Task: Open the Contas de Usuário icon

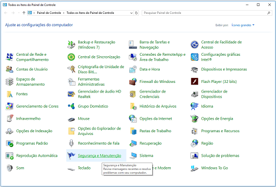Action: click(x=9, y=69)
